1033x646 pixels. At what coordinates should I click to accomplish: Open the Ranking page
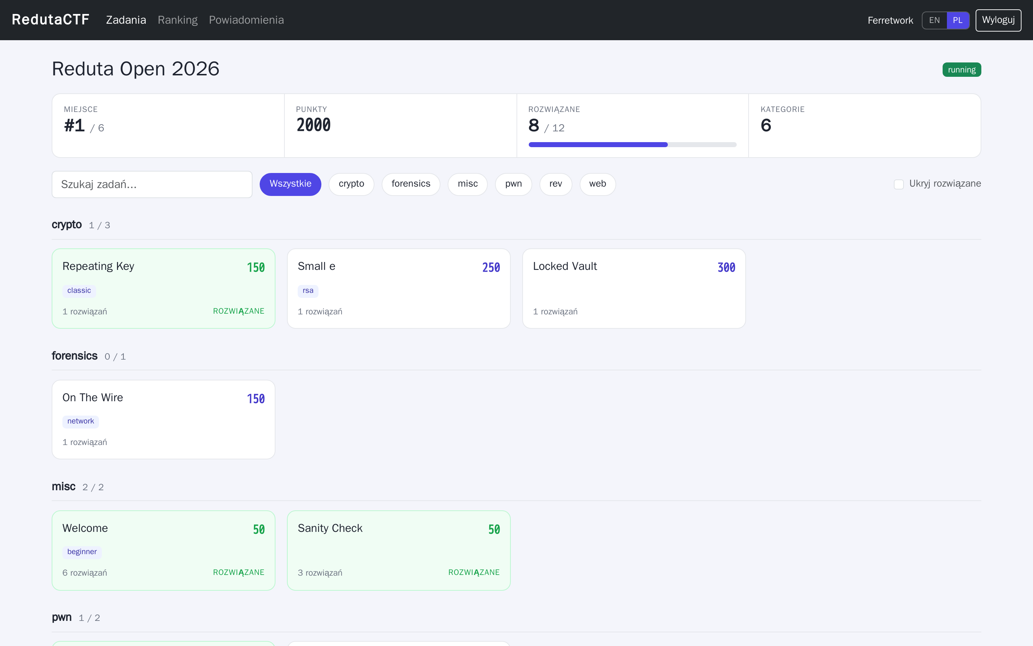pyautogui.click(x=178, y=20)
